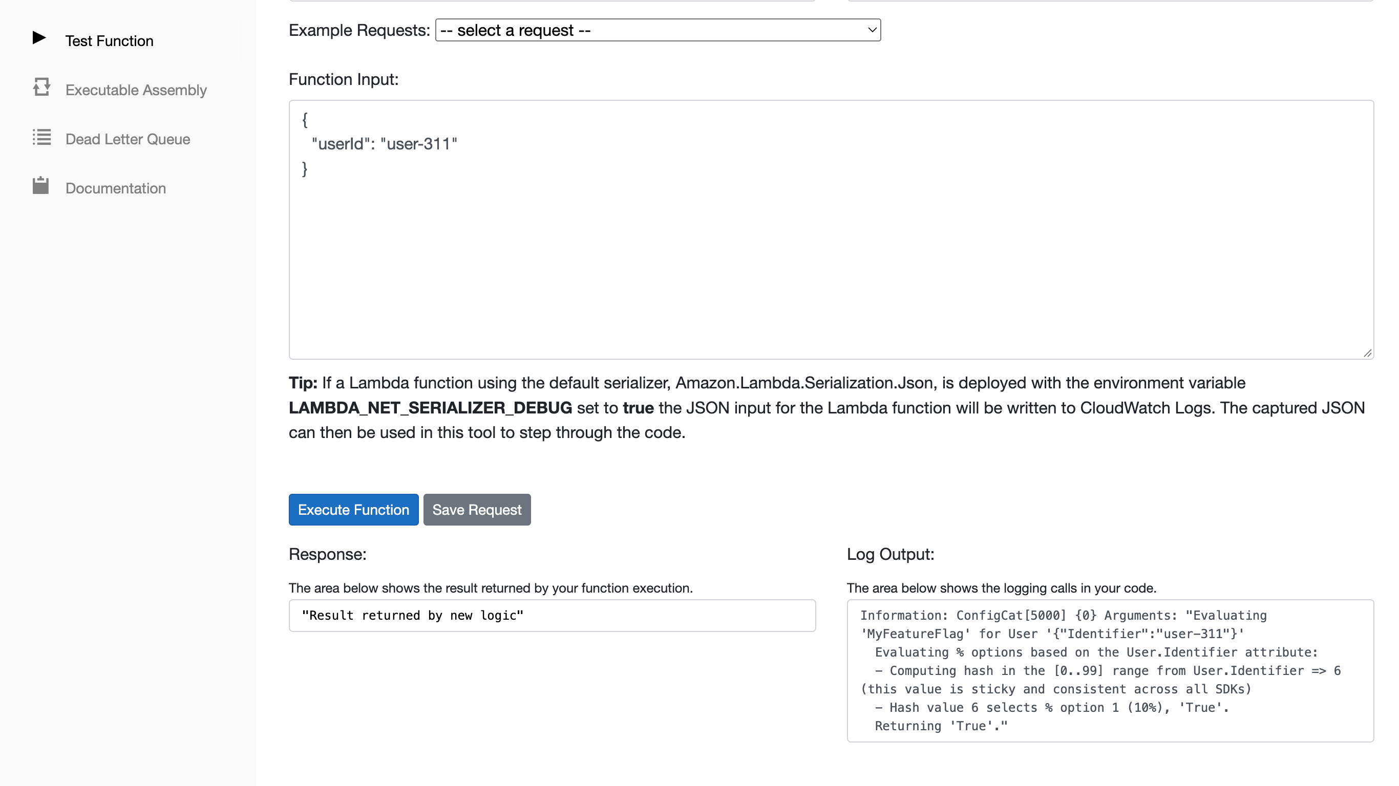Click the "Log Output:" heading
Image resolution: width=1399 pixels, height=786 pixels.
pyautogui.click(x=891, y=554)
